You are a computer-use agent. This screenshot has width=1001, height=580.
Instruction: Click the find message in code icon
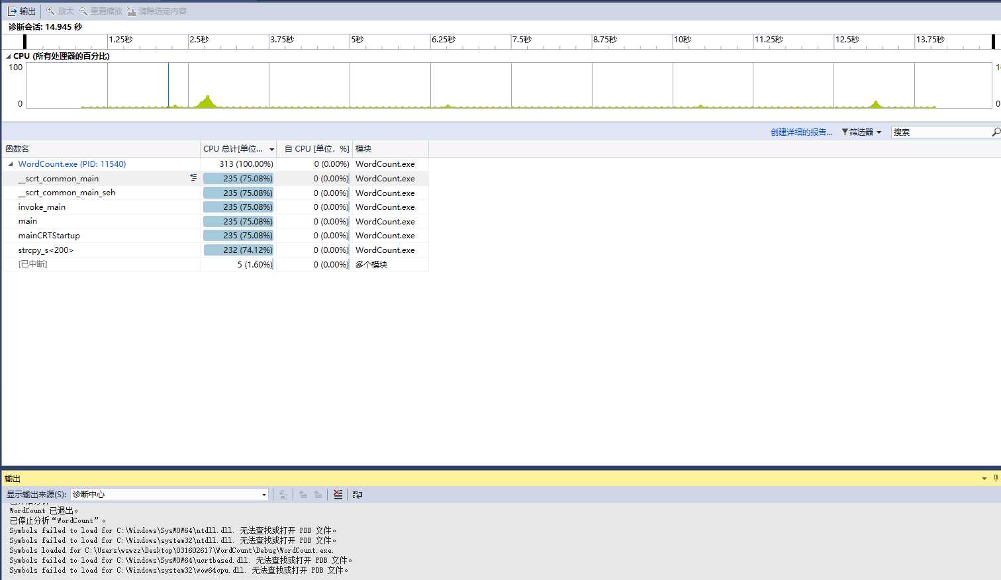(x=283, y=495)
